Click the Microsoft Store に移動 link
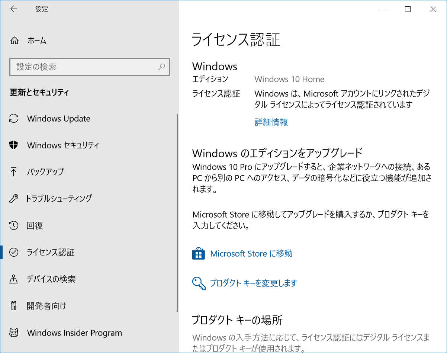 (x=251, y=254)
